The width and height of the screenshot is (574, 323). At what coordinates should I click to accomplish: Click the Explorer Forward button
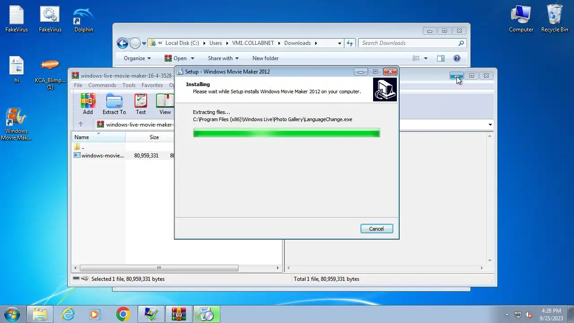[x=135, y=43]
